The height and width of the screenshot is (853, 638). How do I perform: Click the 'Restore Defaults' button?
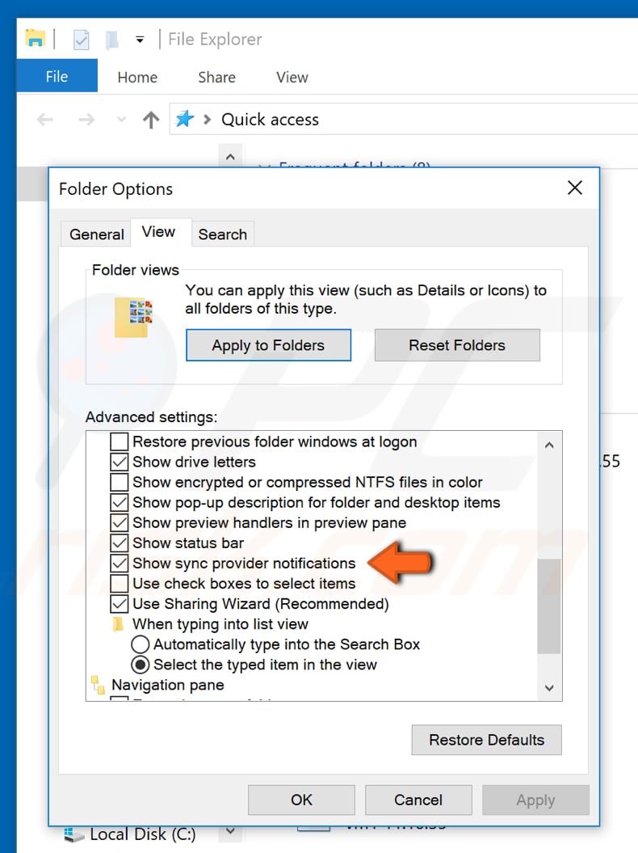coord(486,739)
